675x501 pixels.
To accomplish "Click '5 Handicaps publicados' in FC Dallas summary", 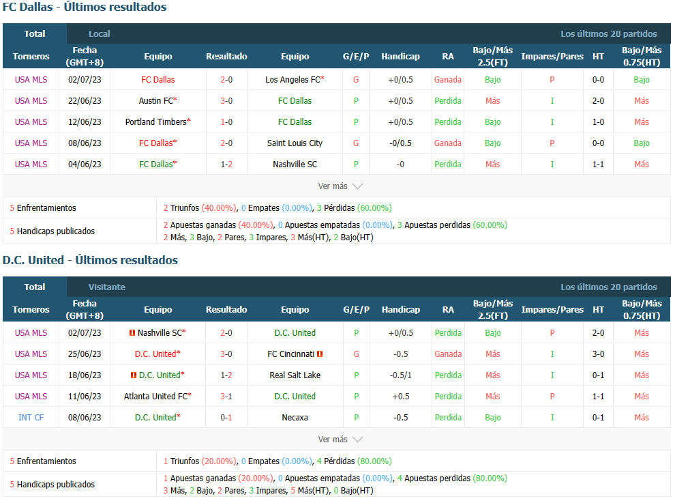I will click(52, 231).
